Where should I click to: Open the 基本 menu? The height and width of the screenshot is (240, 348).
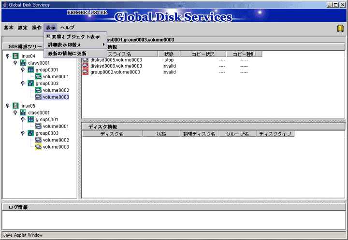(9, 28)
